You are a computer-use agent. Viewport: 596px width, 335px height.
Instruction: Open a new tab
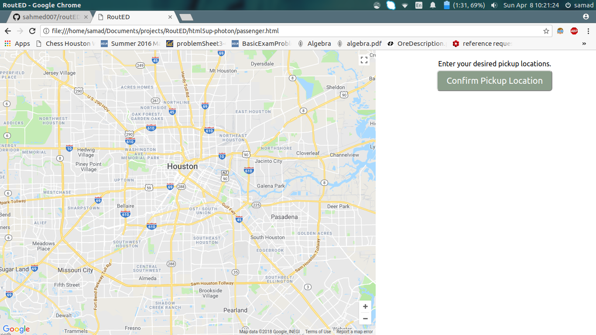[x=186, y=17]
